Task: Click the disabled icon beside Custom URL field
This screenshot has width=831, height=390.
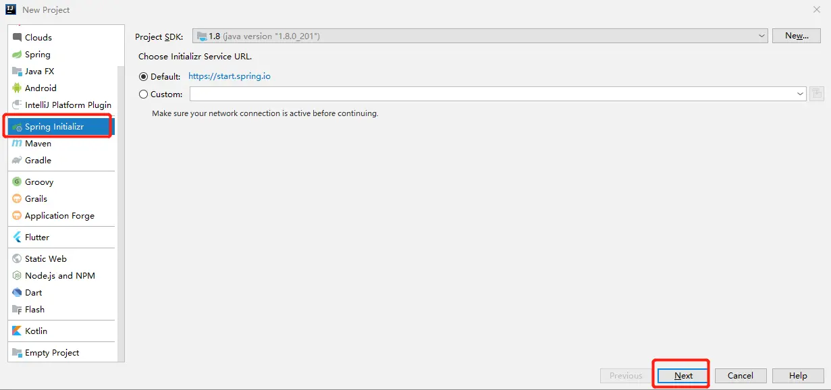Action: pos(817,94)
